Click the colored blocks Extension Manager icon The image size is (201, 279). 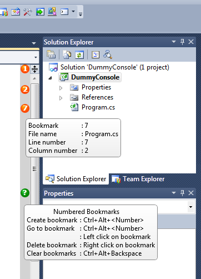pos(52,12)
